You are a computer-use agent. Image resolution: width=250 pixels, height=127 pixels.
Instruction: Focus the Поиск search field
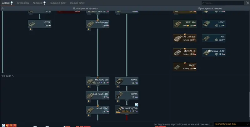(222, 3)
